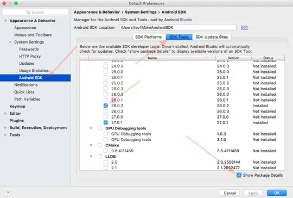Uncheck the 26.0.2 build tools checkbox
Image resolution: width=293 pixels, height=198 pixels.
[106, 106]
